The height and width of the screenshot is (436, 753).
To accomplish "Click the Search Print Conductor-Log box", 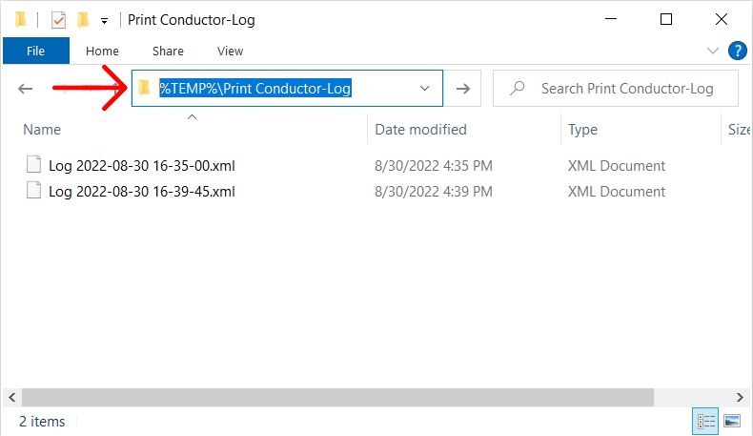I will pyautogui.click(x=616, y=89).
